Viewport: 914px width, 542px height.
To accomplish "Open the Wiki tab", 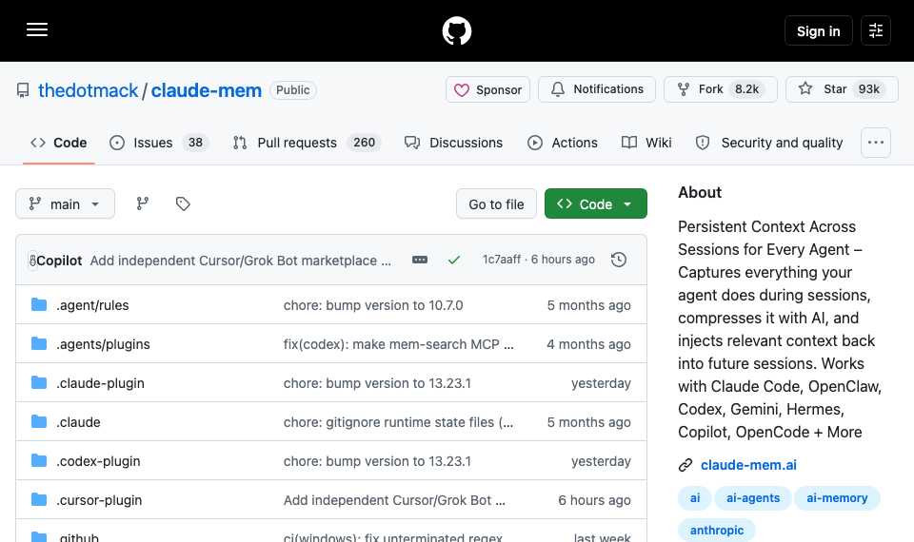I will coord(646,143).
